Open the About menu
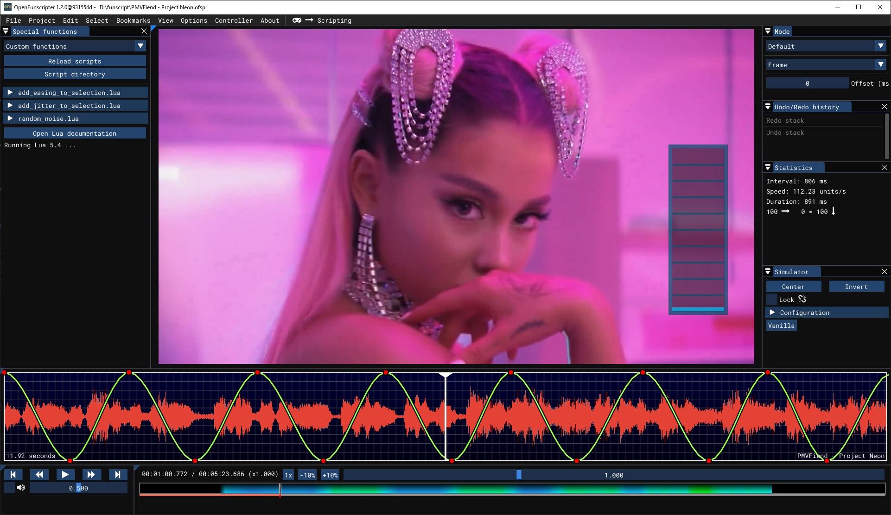 coord(270,20)
